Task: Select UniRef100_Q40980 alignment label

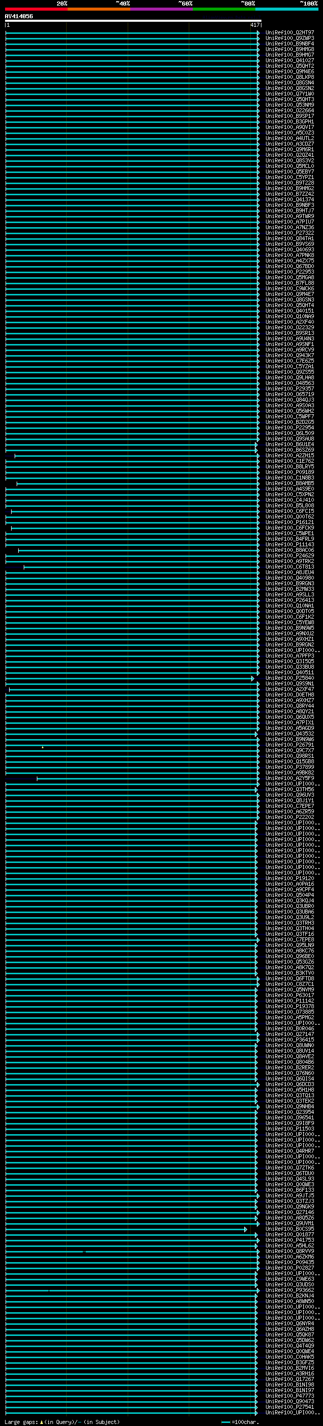Action: (289, 578)
